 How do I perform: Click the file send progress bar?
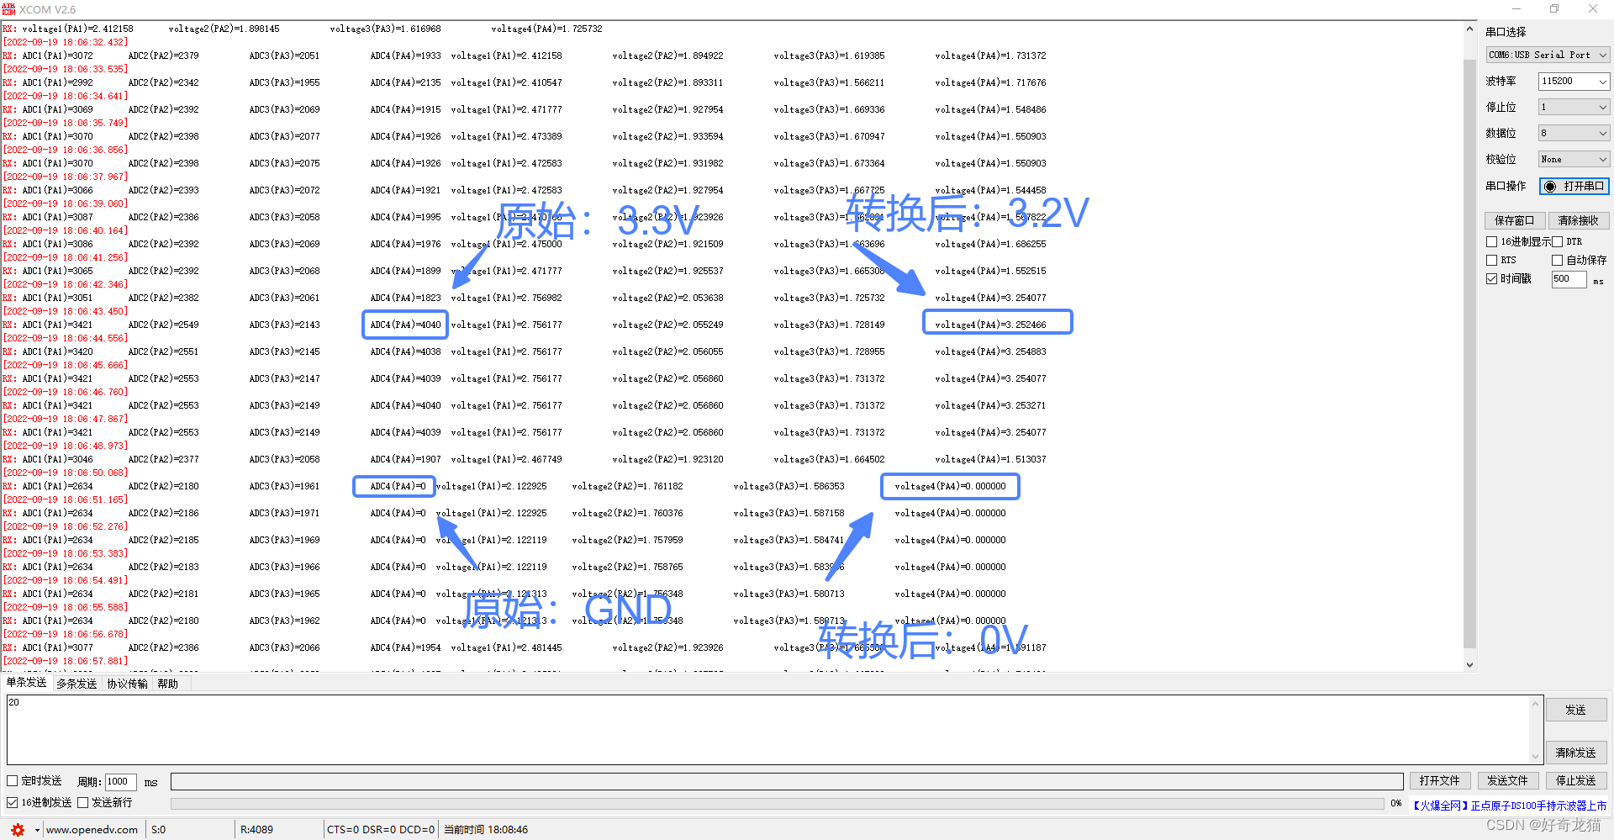[777, 804]
